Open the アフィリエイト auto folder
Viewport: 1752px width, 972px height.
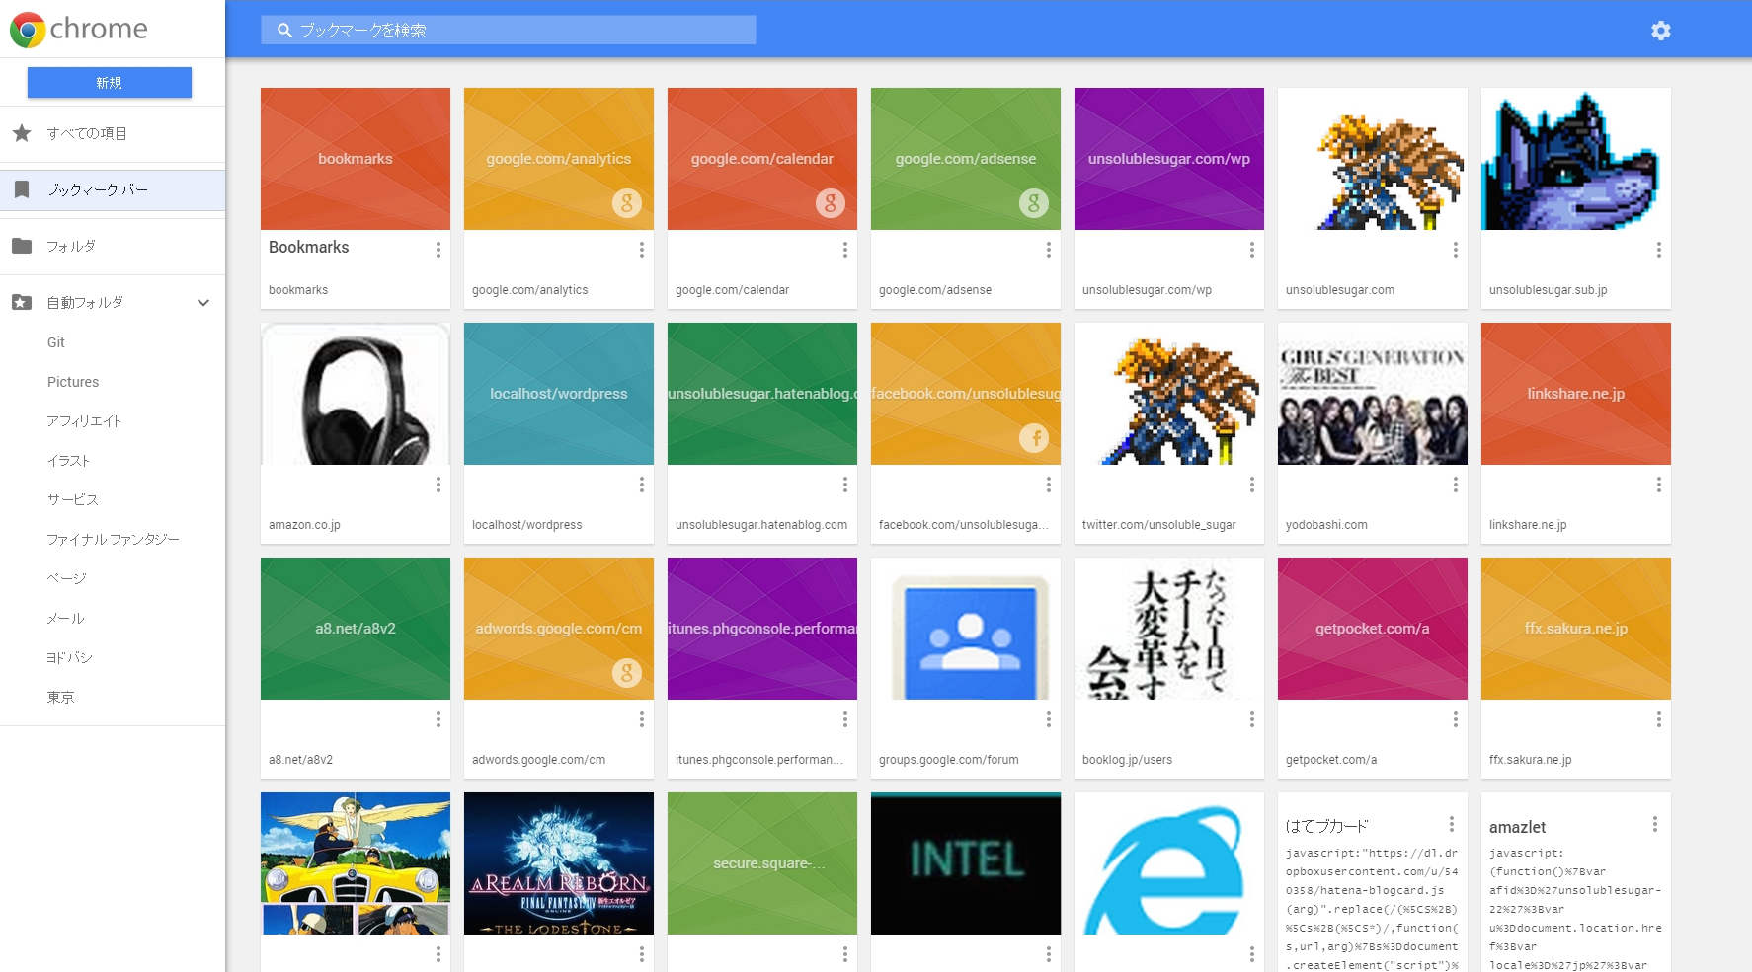click(84, 421)
